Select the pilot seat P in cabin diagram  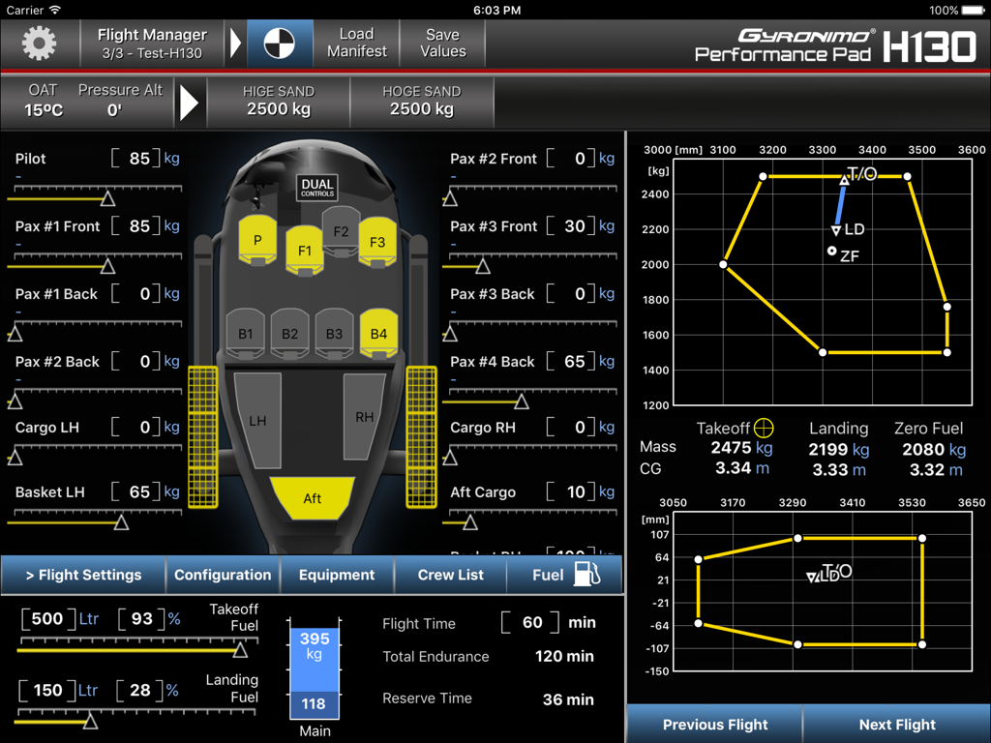257,239
